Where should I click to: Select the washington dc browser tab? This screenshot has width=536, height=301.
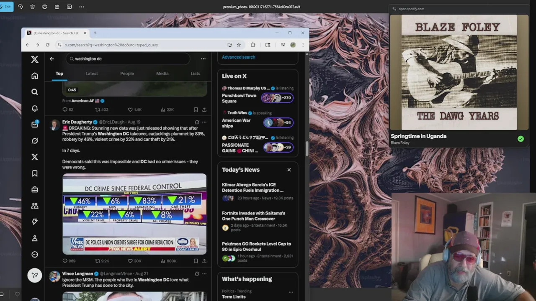coord(56,33)
